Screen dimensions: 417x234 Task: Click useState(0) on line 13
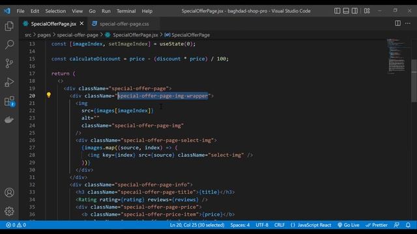(177, 44)
